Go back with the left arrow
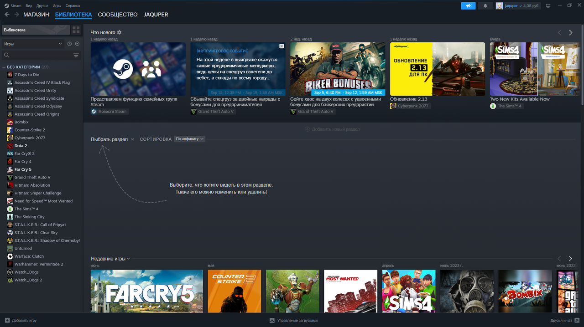 click(7, 15)
